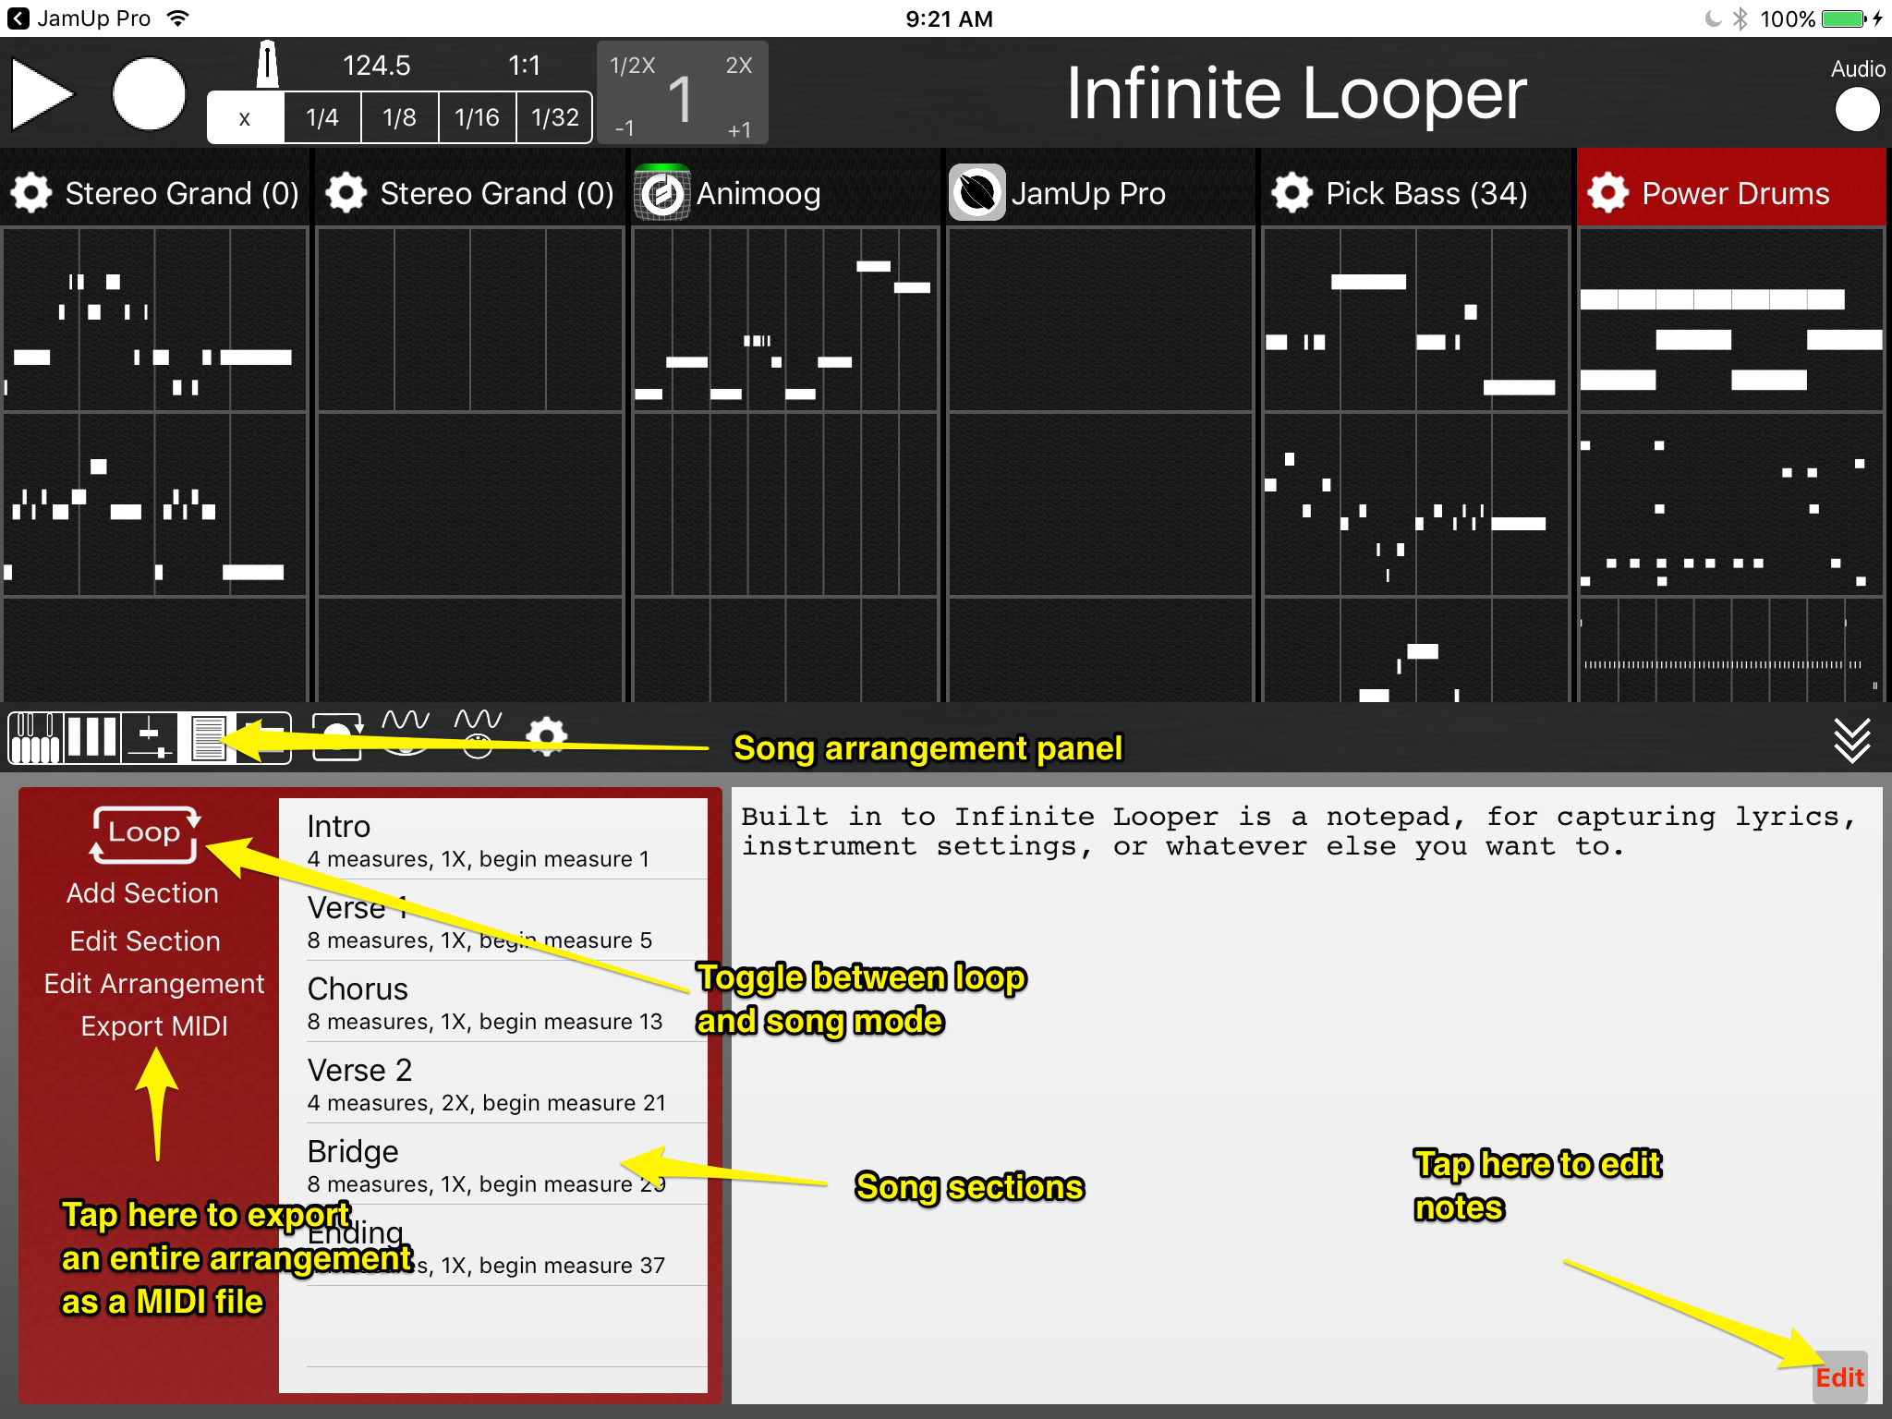Show the drum pads panel
Viewport: 1892px width, 1419px height.
tap(91, 738)
